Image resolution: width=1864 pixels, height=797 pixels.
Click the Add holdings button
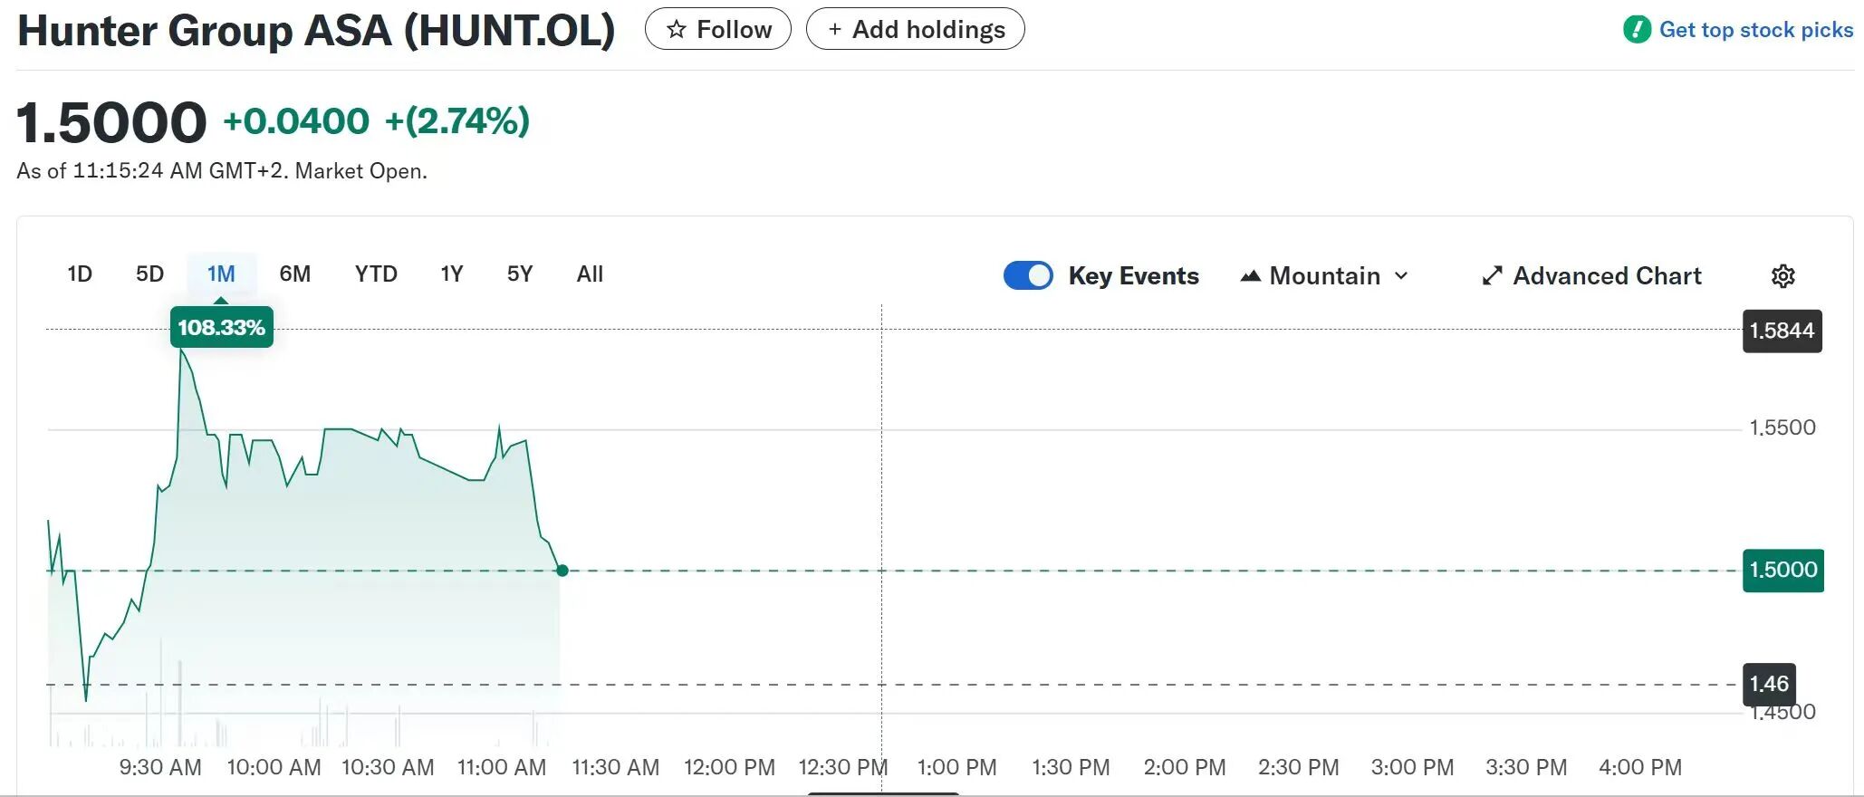tap(915, 30)
